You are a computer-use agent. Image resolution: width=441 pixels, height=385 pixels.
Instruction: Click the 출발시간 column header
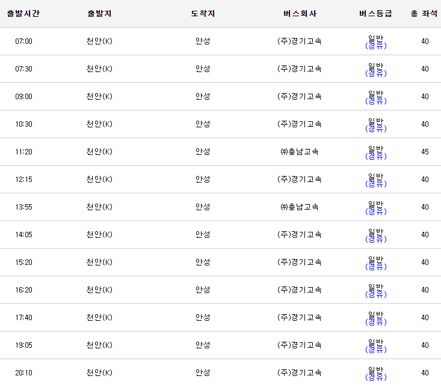tap(23, 13)
